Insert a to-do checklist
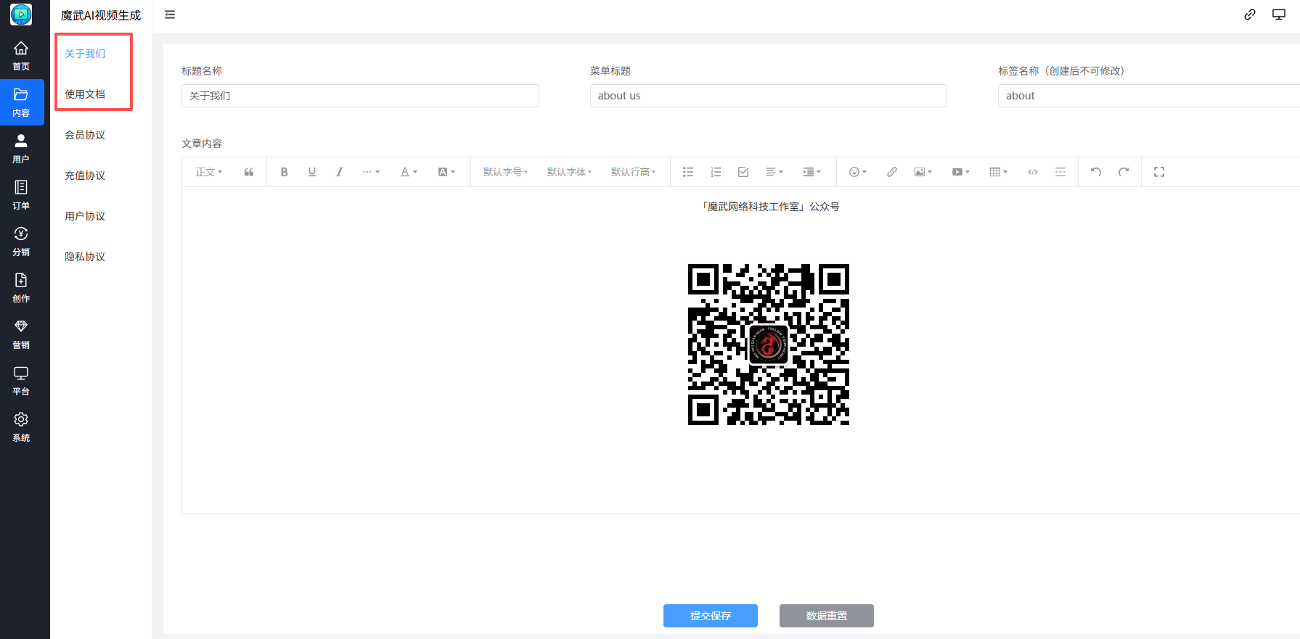This screenshot has width=1300, height=639. coord(743,172)
